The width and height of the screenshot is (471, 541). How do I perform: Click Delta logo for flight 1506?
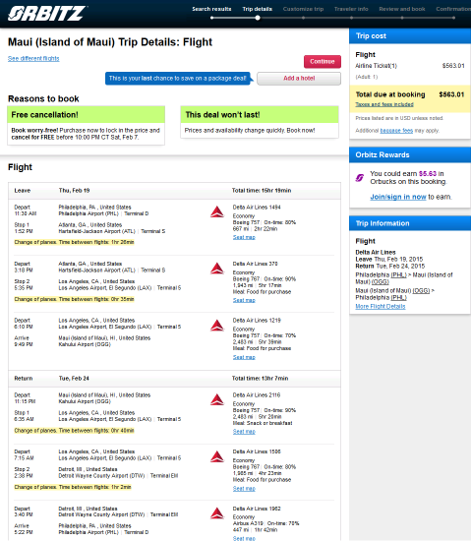point(217,456)
